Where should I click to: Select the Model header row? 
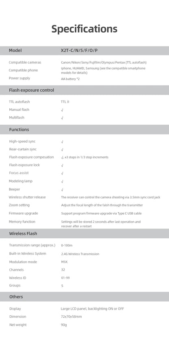[x=84, y=51]
